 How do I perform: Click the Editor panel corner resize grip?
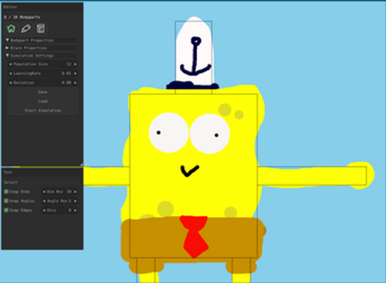[x=82, y=165]
